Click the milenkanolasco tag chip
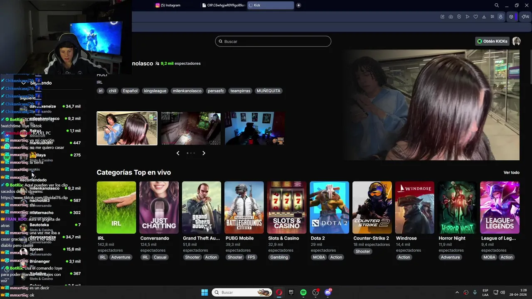 [x=187, y=91]
